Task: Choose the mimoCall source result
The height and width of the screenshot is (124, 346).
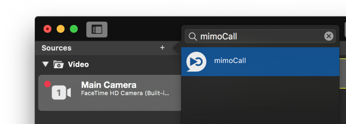Action: [260, 62]
